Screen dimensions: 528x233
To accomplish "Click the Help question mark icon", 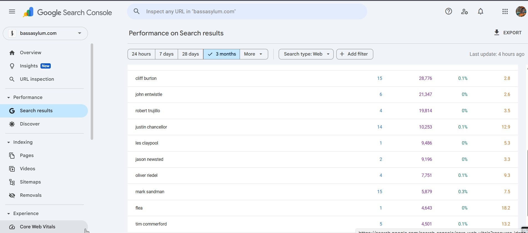I will coord(448,12).
